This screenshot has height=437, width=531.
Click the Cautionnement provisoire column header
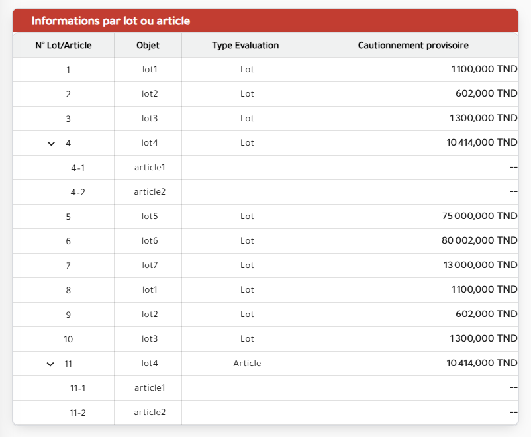click(413, 46)
